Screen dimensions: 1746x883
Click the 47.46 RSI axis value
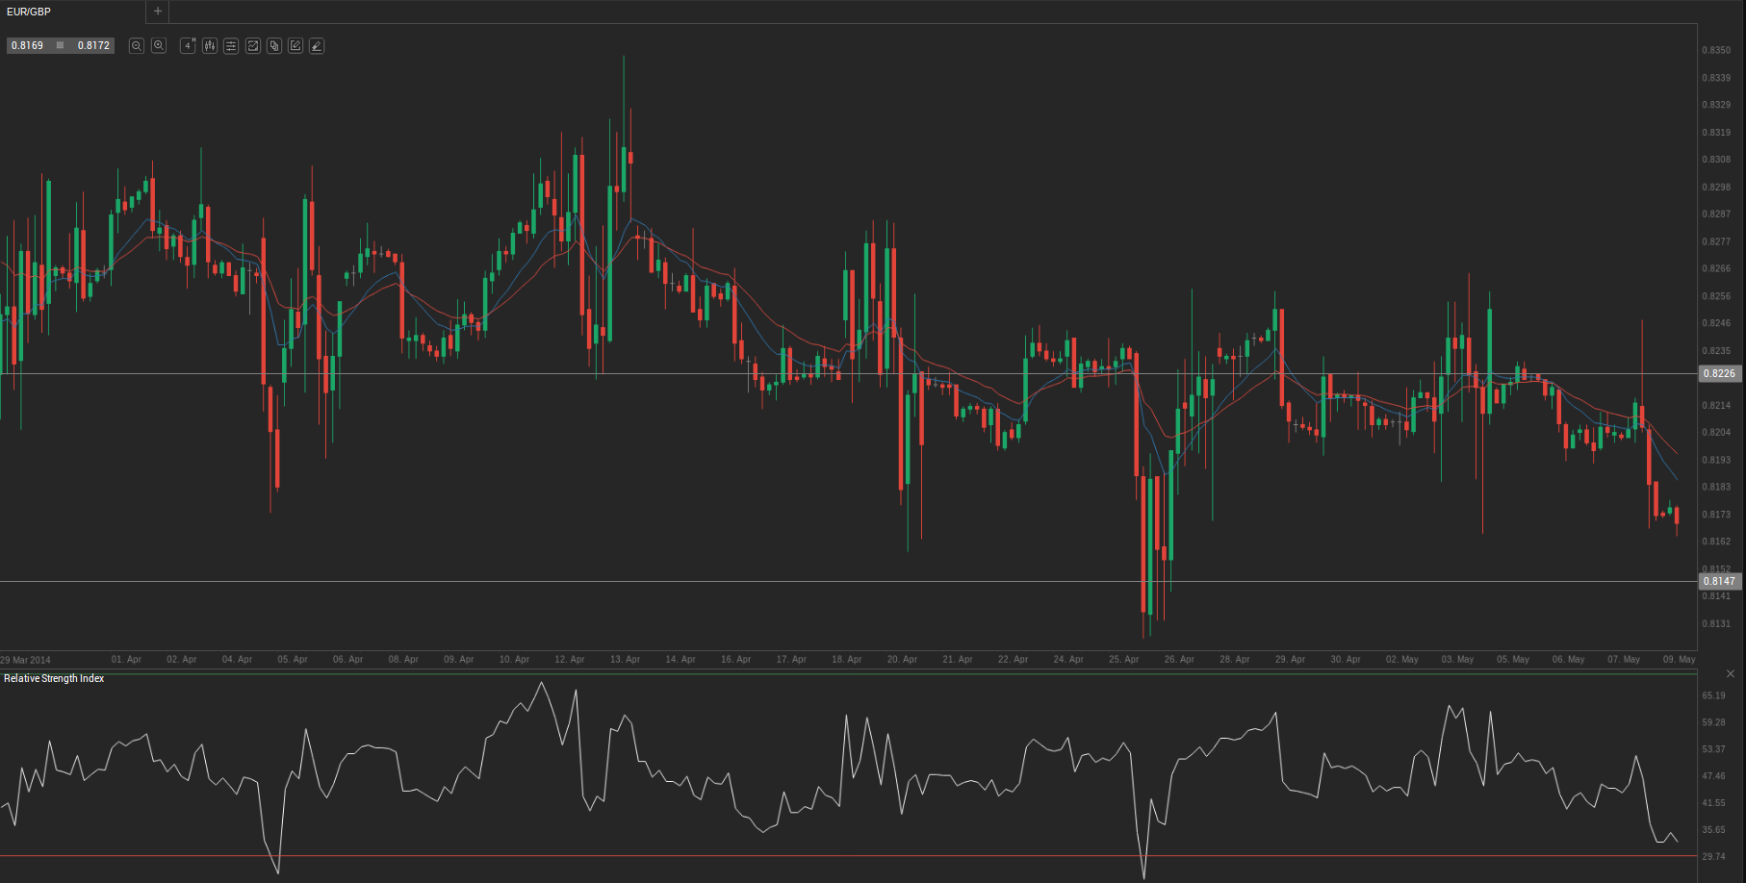point(1713,776)
